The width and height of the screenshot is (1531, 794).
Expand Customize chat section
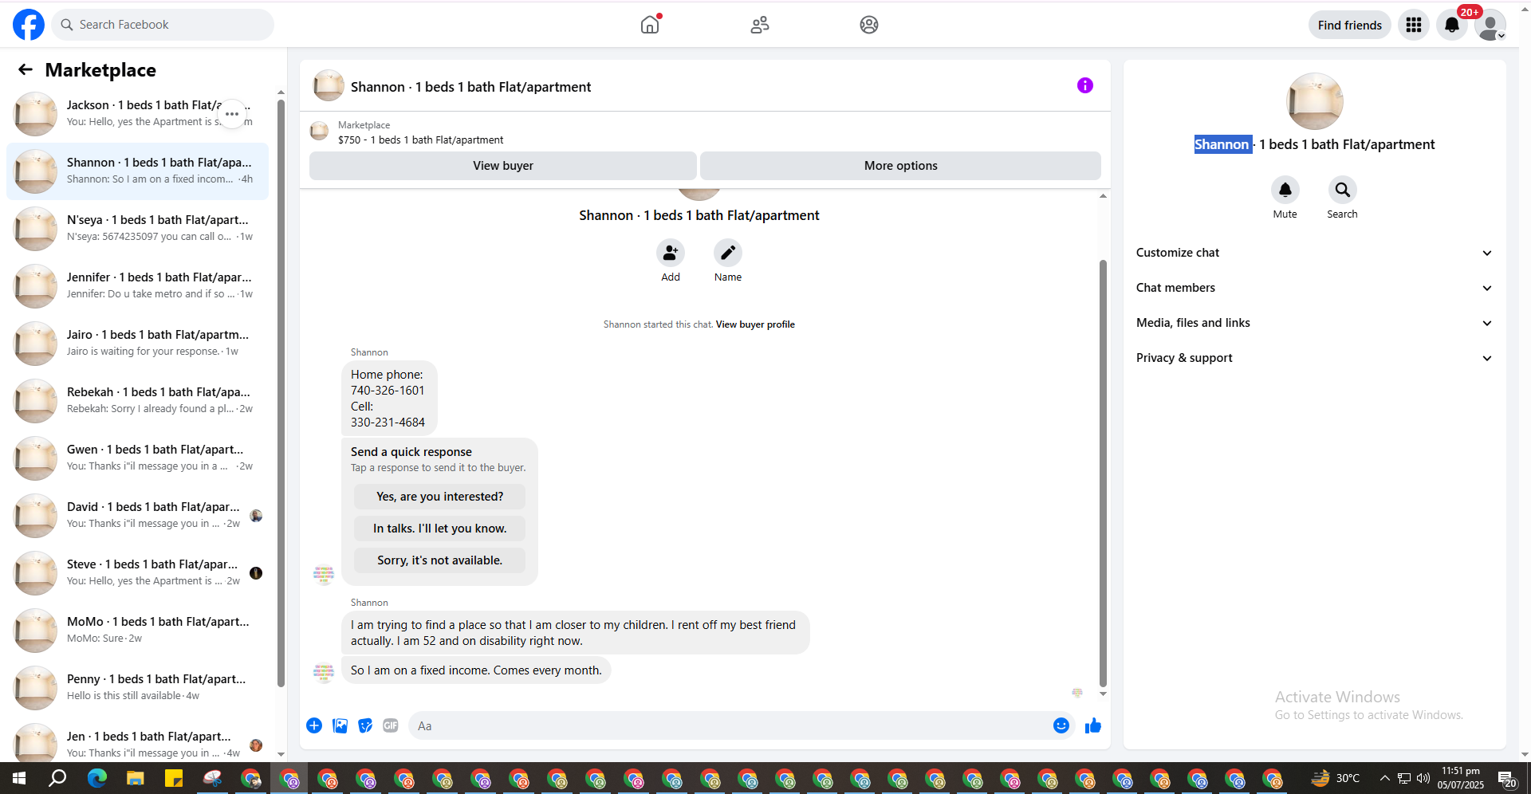[x=1314, y=253]
